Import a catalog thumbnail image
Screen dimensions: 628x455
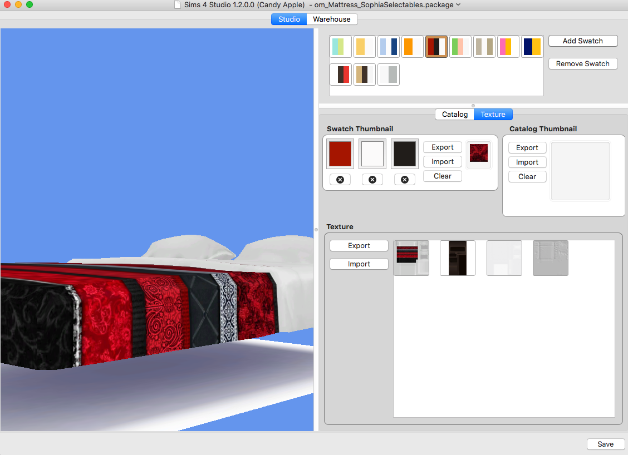tap(527, 162)
